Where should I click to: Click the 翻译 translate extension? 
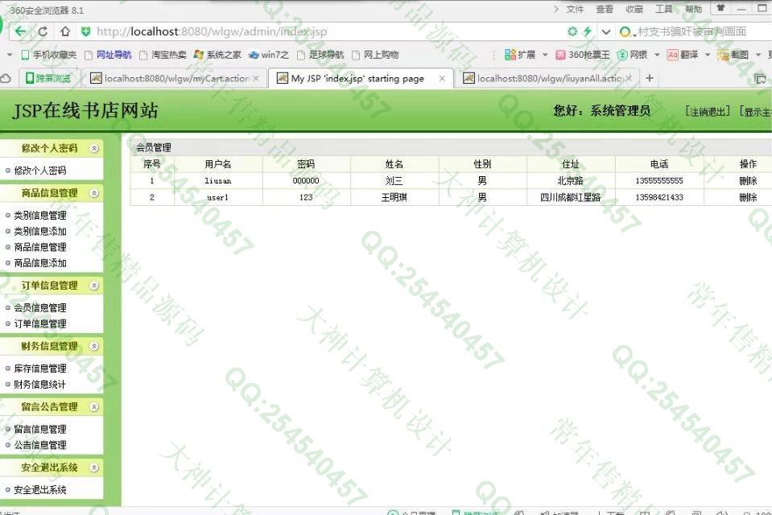(683, 55)
